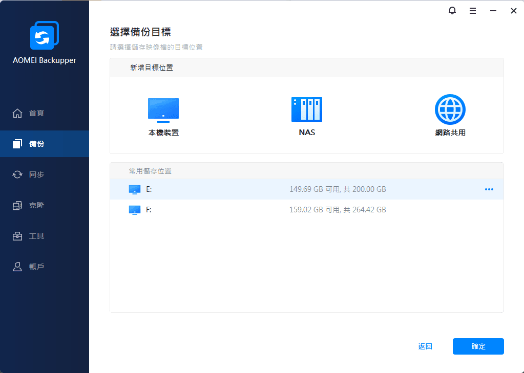The height and width of the screenshot is (373, 524).
Task: Open 克隆 in the sidebar
Action: pyautogui.click(x=45, y=205)
